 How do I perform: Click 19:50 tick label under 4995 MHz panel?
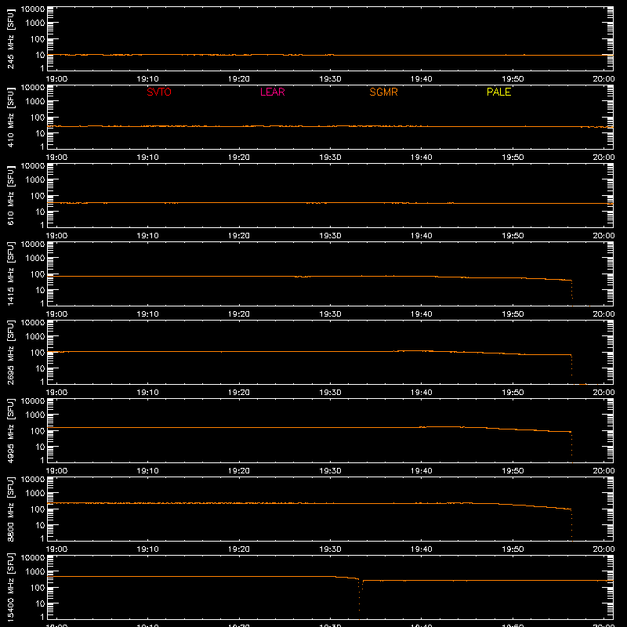(513, 471)
